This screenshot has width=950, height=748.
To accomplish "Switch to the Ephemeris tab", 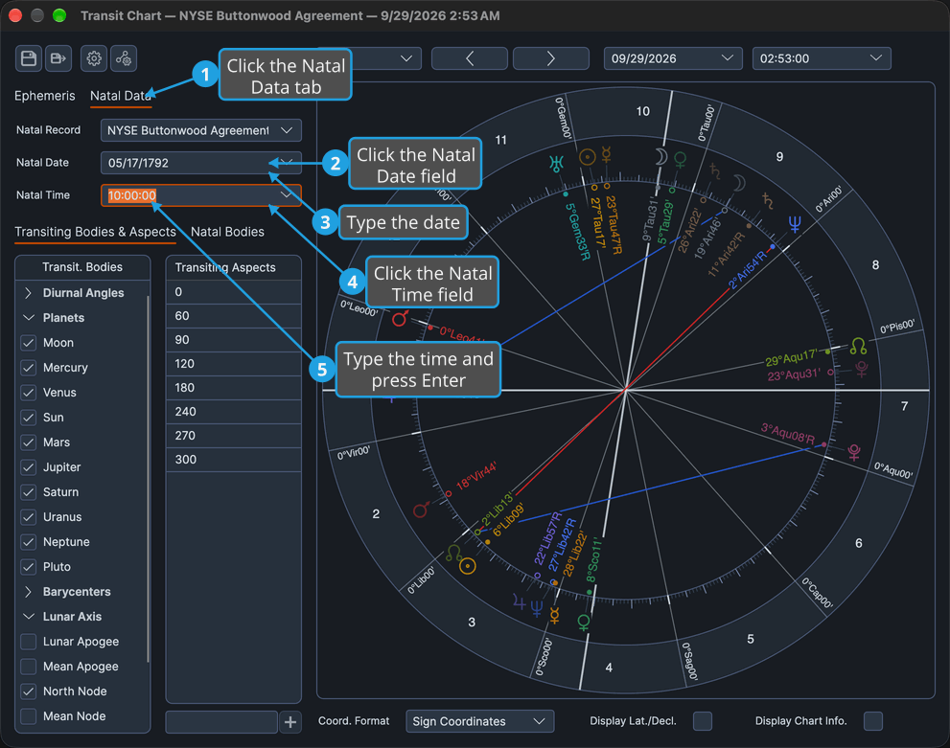I will coord(45,96).
